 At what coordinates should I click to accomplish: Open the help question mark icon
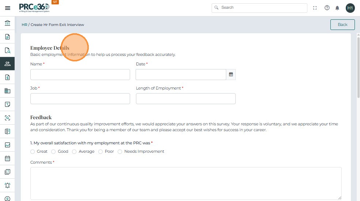click(327, 8)
